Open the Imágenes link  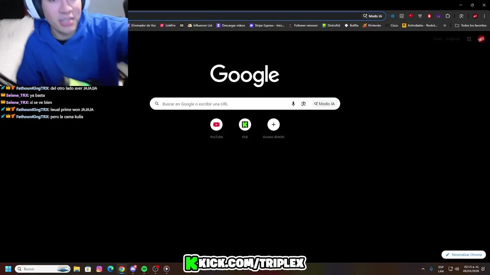click(x=452, y=39)
